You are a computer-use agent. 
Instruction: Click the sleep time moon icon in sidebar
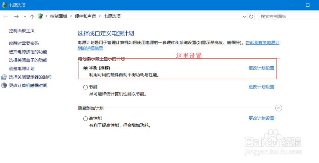[4, 85]
